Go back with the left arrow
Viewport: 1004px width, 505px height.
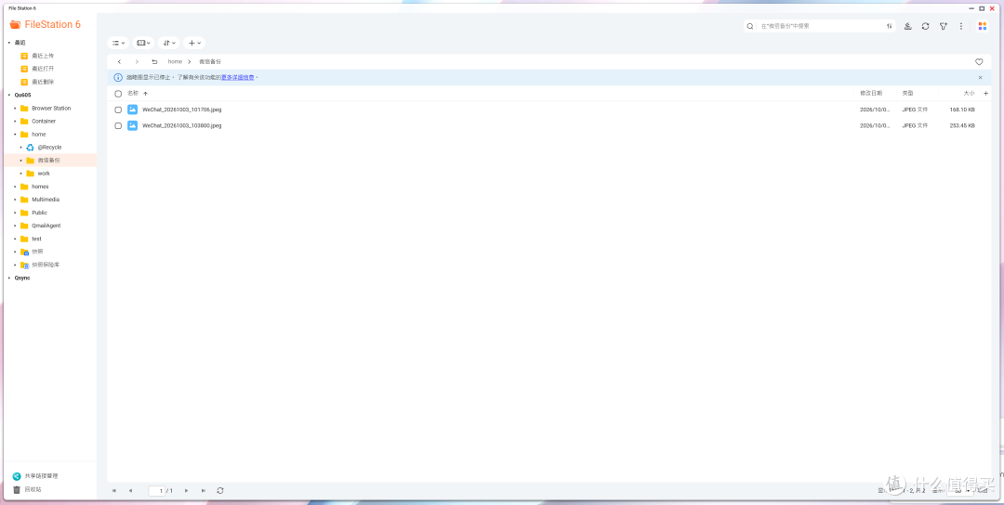tap(119, 62)
